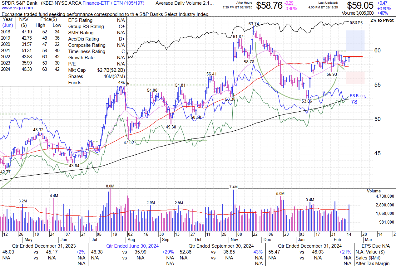Click the 43.64 price low marker
This screenshot has height=266, width=396.
(x=74, y=166)
